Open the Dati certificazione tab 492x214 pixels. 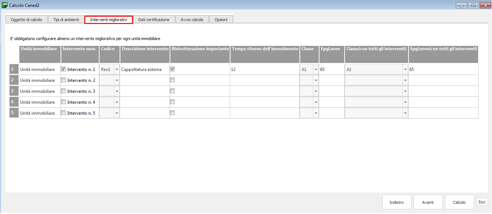coord(154,20)
